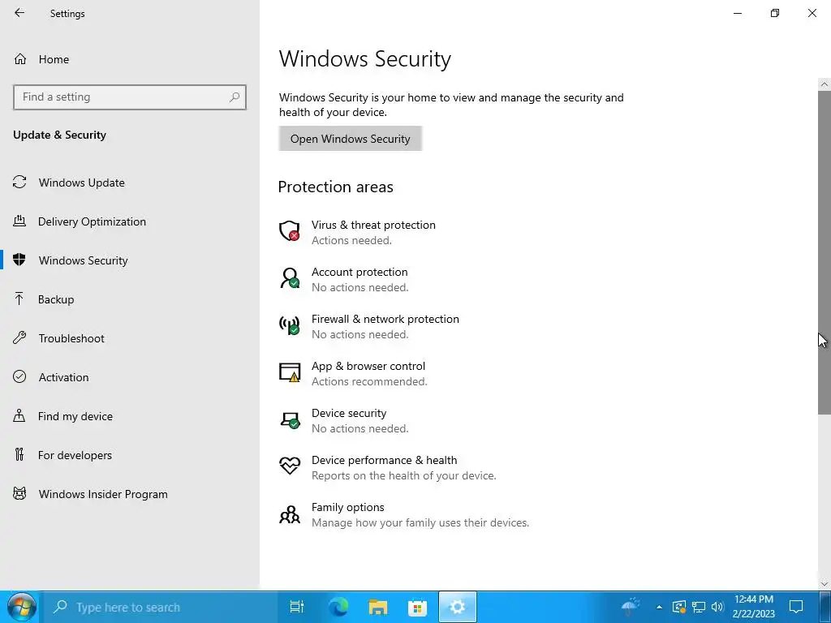Open Find my device page
Image resolution: width=831 pixels, height=623 pixels.
point(75,416)
